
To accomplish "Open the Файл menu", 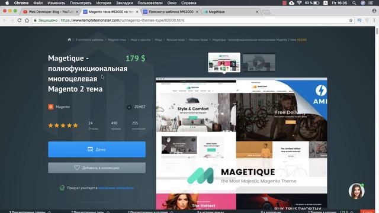I will [x=38, y=3].
